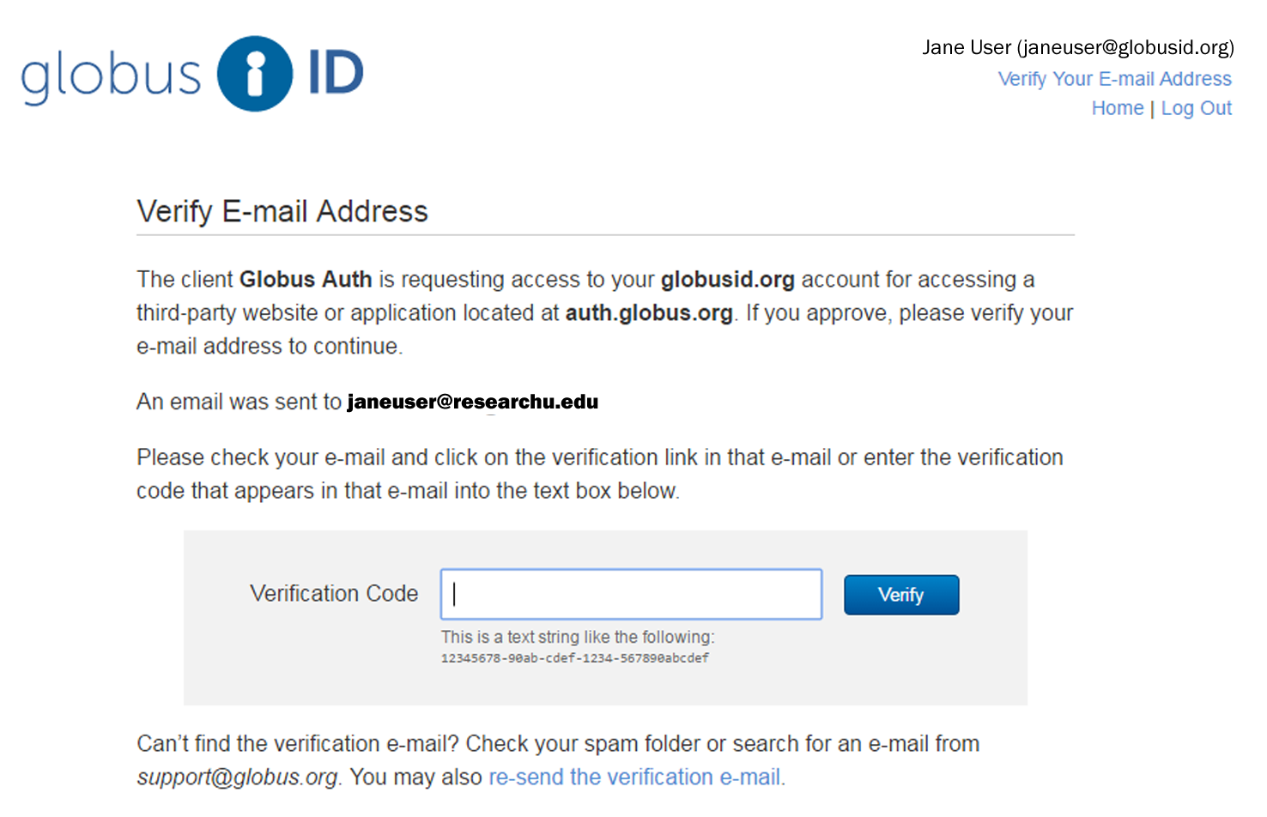Screen dimensions: 1267x817
Task: Open the Verify Your E-mail Address link
Action: [1114, 79]
